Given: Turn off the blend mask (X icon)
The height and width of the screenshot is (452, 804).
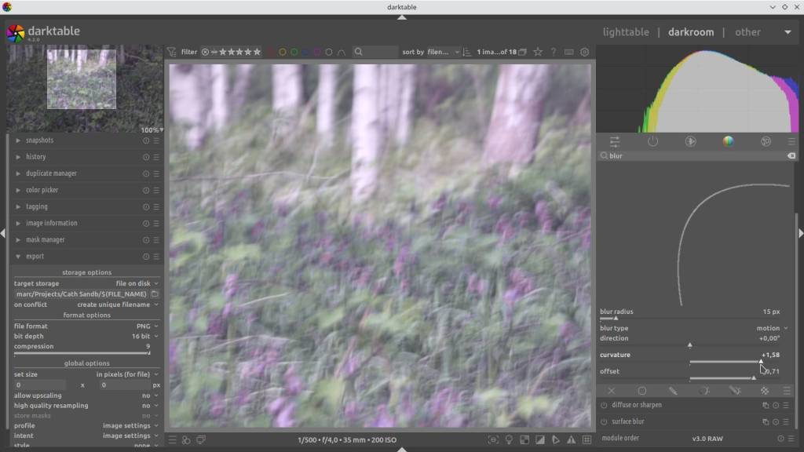Looking at the screenshot, I should (x=611, y=391).
